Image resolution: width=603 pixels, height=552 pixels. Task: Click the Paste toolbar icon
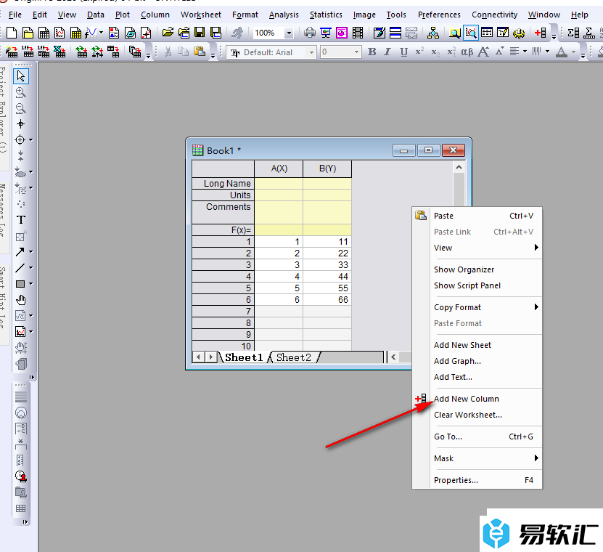coord(200,52)
